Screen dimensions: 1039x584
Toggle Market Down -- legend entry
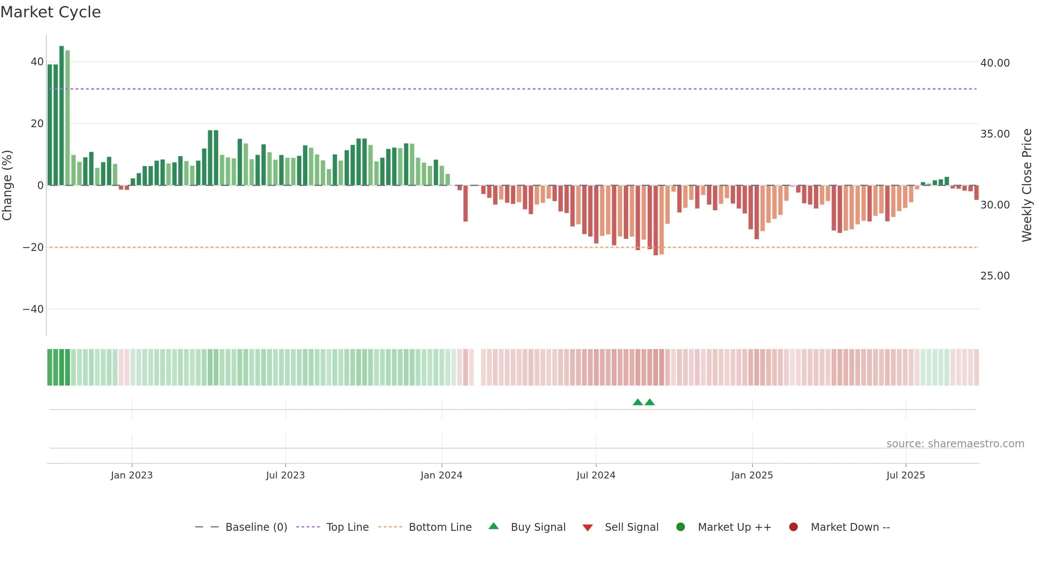click(839, 527)
